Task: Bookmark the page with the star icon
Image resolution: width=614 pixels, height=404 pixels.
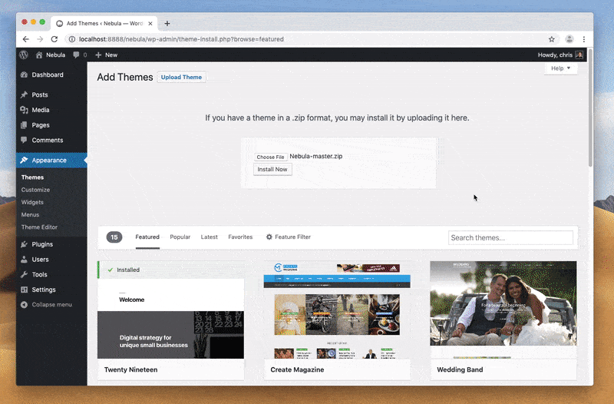Action: point(552,39)
